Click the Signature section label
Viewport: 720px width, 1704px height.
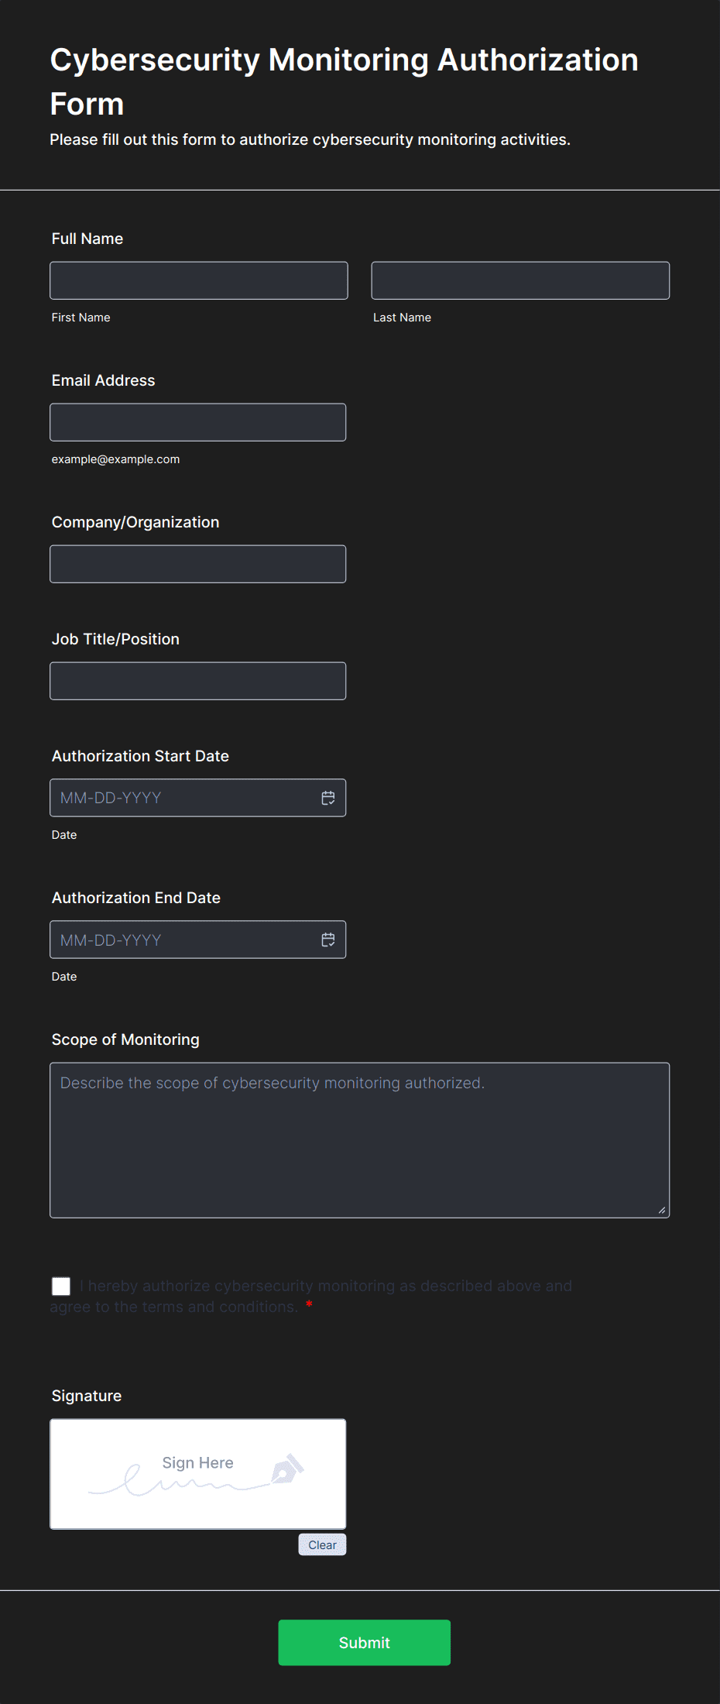[87, 1396]
